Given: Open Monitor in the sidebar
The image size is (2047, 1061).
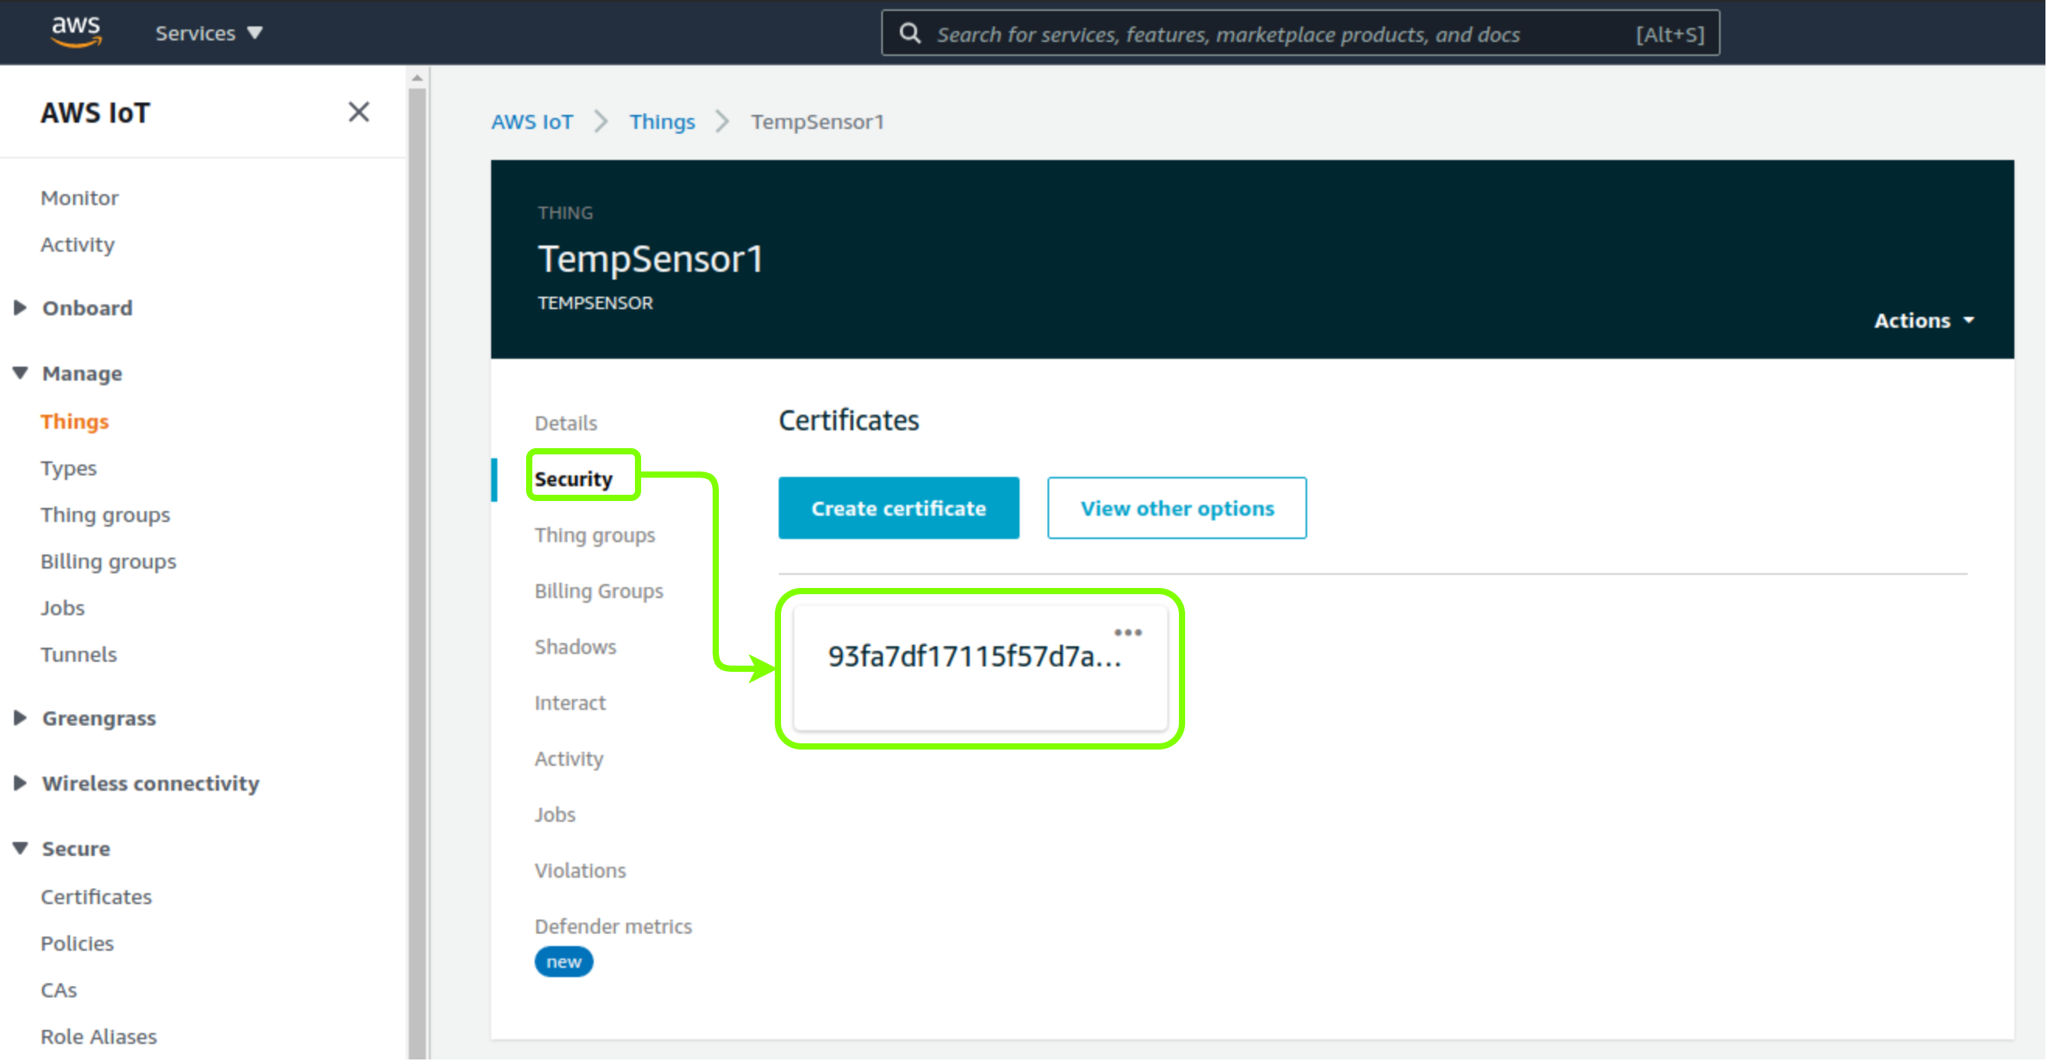Looking at the screenshot, I should (x=79, y=198).
